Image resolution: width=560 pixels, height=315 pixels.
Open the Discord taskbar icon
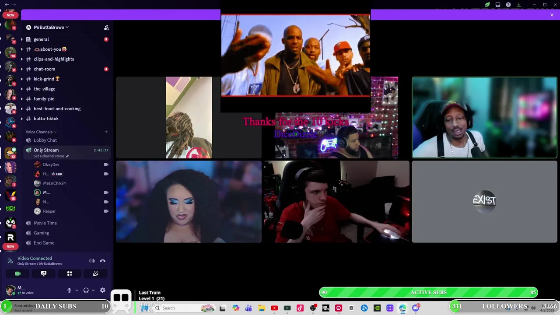[x=416, y=308]
